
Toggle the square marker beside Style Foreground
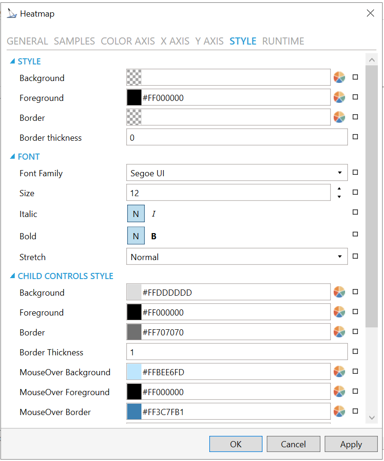(x=356, y=97)
